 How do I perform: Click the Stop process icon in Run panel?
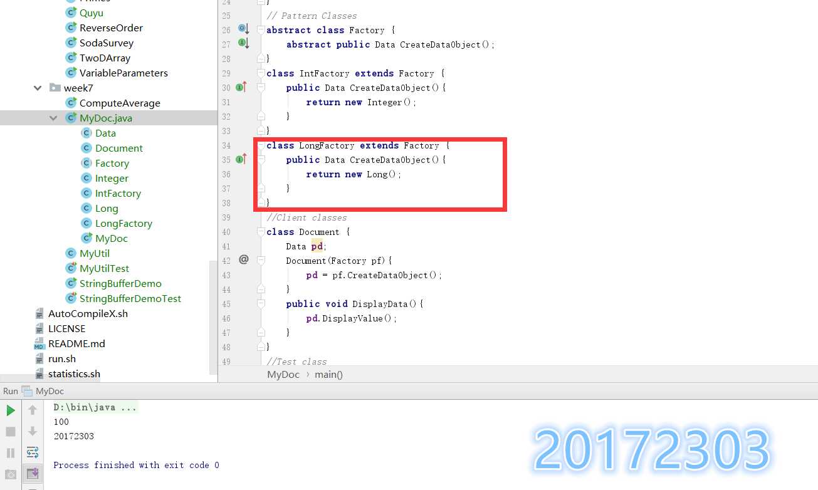pyautogui.click(x=11, y=432)
